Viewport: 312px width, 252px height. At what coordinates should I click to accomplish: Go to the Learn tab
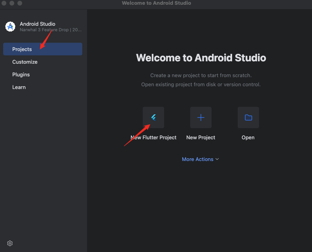click(x=19, y=87)
